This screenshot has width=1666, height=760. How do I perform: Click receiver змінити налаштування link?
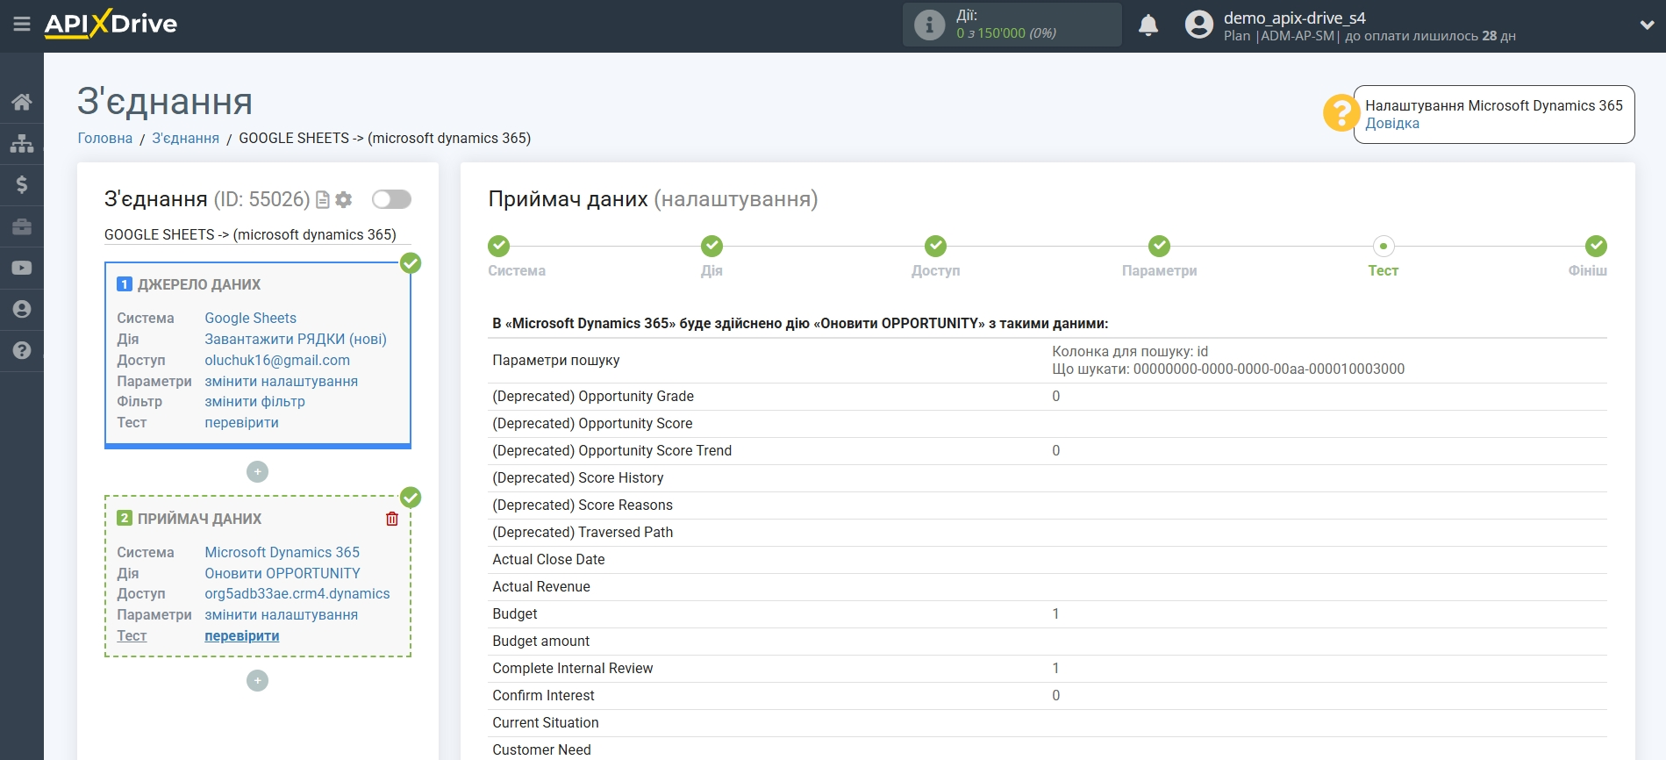click(282, 614)
